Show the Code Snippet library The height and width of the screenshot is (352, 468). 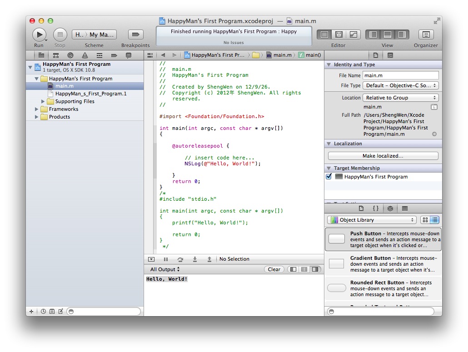pyautogui.click(x=375, y=208)
